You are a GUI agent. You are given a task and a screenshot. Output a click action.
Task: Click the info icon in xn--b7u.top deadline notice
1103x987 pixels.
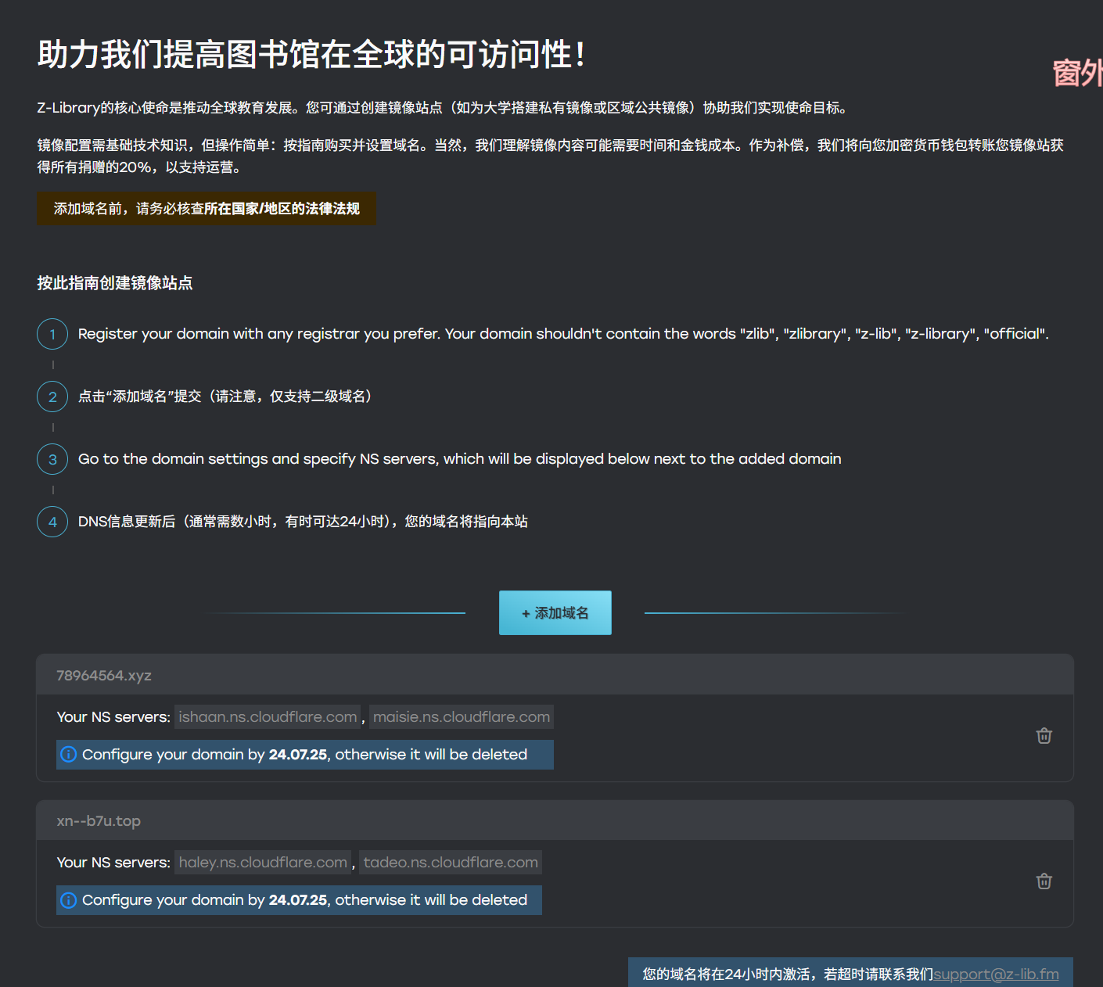pyautogui.click(x=69, y=900)
